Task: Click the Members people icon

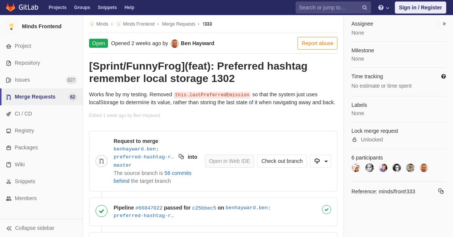Action: [x=9, y=199]
